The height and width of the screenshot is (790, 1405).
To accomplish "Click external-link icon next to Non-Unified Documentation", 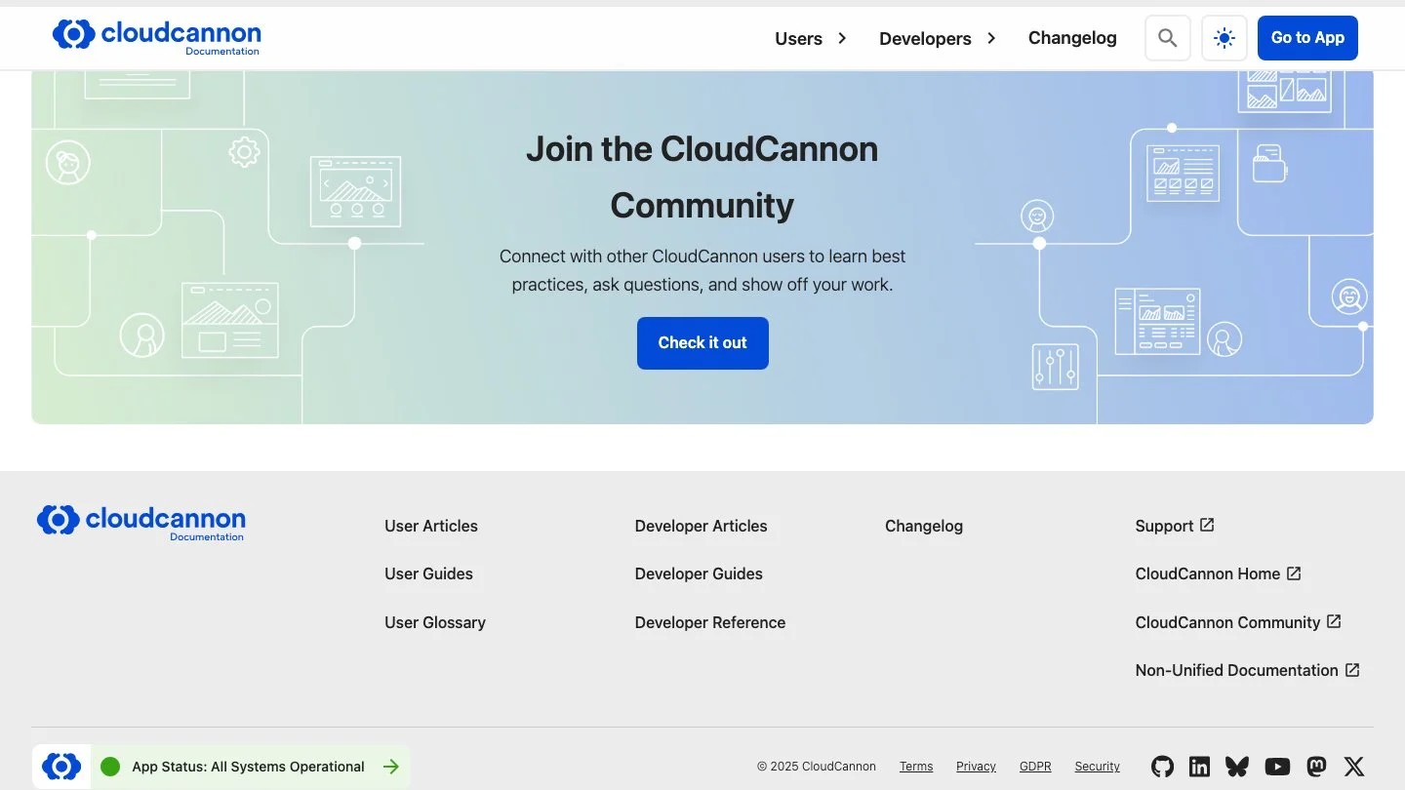I will click(x=1352, y=670).
